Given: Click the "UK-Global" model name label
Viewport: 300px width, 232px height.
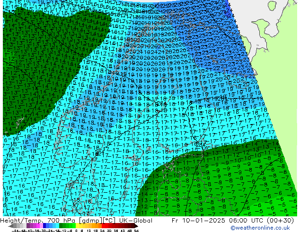Looking at the screenshot, I should pyautogui.click(x=136, y=221).
